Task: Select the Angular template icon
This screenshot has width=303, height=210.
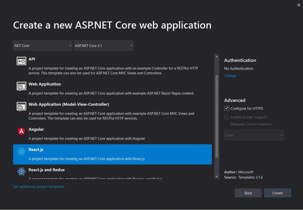Action: [21, 131]
